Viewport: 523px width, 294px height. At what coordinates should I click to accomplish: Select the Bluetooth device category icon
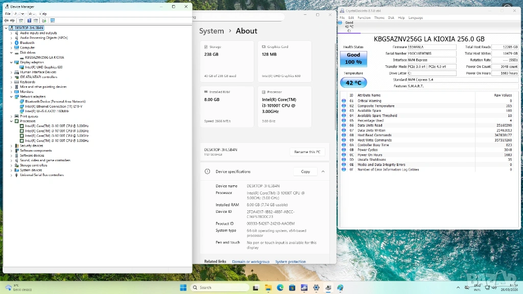tap(17, 42)
